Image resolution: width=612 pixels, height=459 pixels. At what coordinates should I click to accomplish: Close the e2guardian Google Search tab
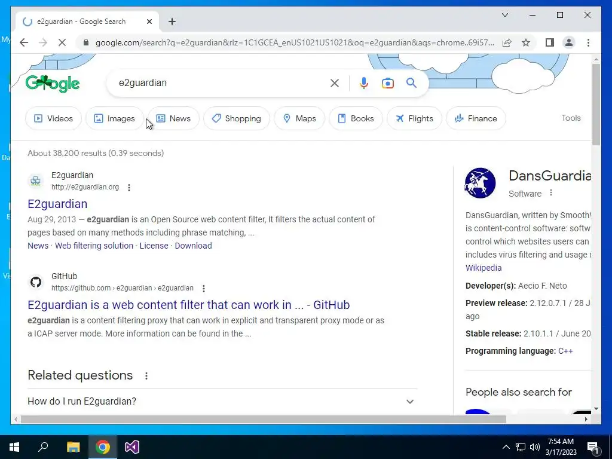coord(149,22)
